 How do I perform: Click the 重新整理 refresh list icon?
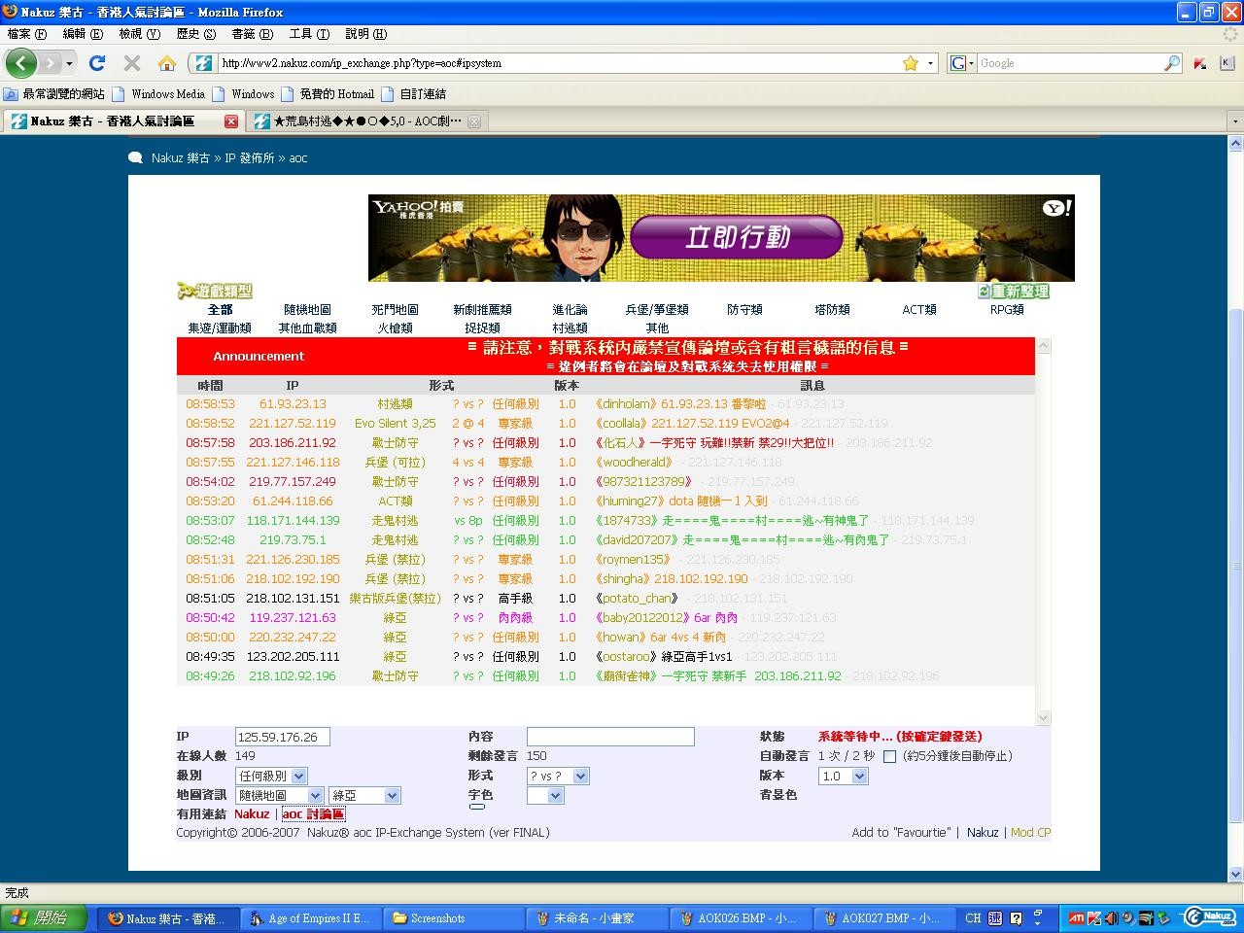coord(1013,292)
